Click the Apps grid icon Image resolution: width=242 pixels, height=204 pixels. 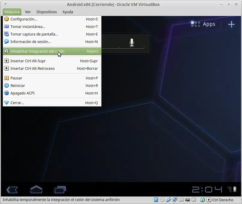coord(195,24)
